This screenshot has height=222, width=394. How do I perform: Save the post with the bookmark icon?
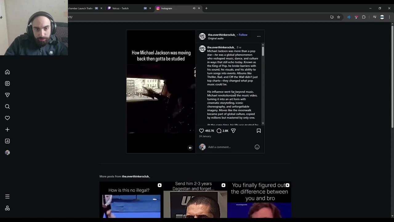(x=259, y=131)
